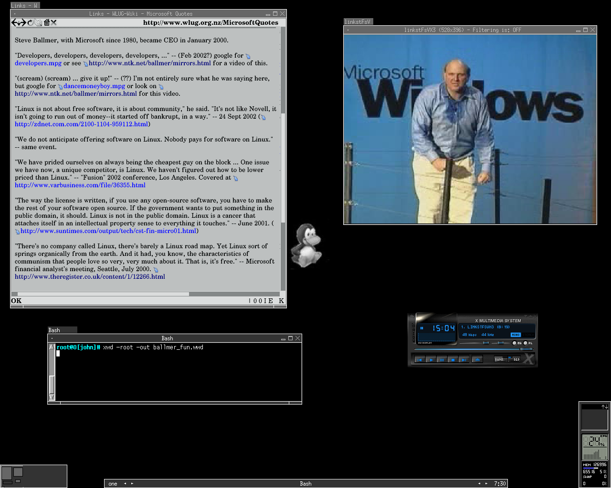Adjust the XMMS balance slider
This screenshot has height=488, width=611.
(501, 343)
